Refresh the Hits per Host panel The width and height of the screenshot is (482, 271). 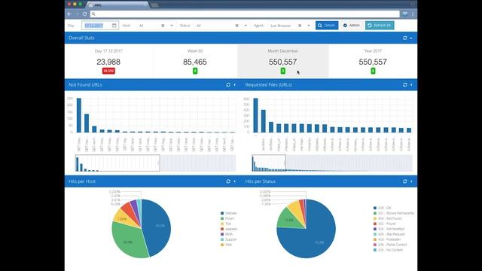pos(228,181)
